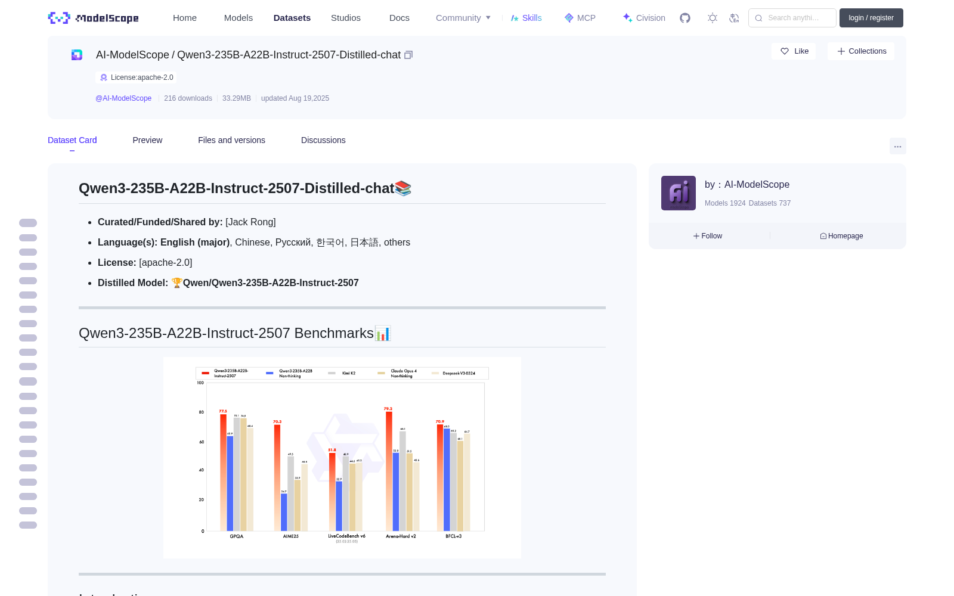Focus the Search anything input field
The height and width of the screenshot is (596, 954).
[x=792, y=18]
